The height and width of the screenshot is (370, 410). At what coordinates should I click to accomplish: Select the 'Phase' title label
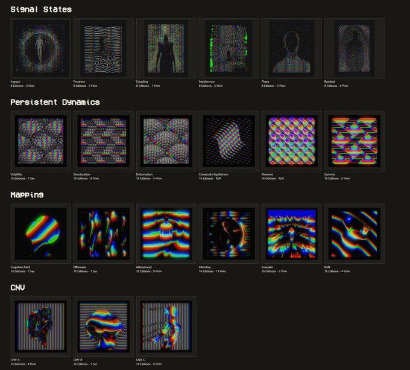pos(265,81)
